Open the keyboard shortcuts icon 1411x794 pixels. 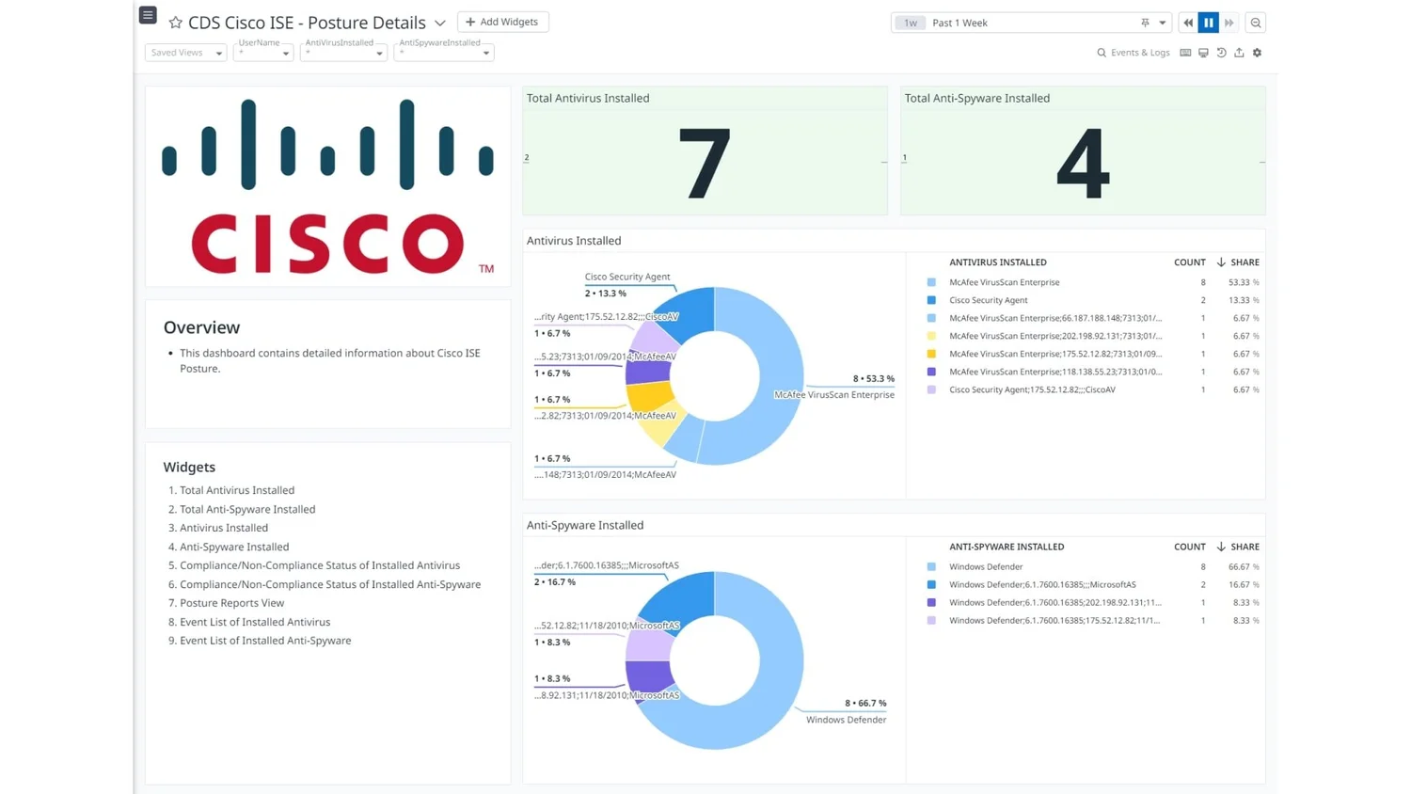coord(1185,53)
